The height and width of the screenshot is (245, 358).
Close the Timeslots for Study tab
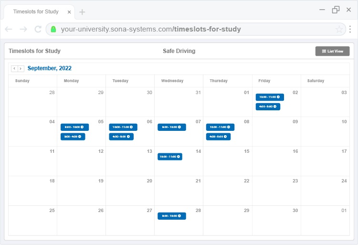[x=69, y=12]
